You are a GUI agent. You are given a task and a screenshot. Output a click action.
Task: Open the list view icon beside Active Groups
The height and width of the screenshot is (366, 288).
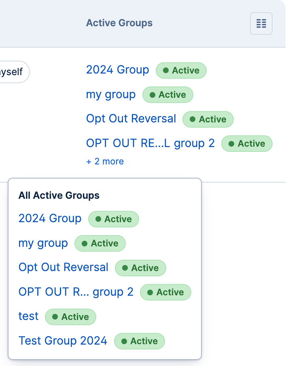(261, 23)
